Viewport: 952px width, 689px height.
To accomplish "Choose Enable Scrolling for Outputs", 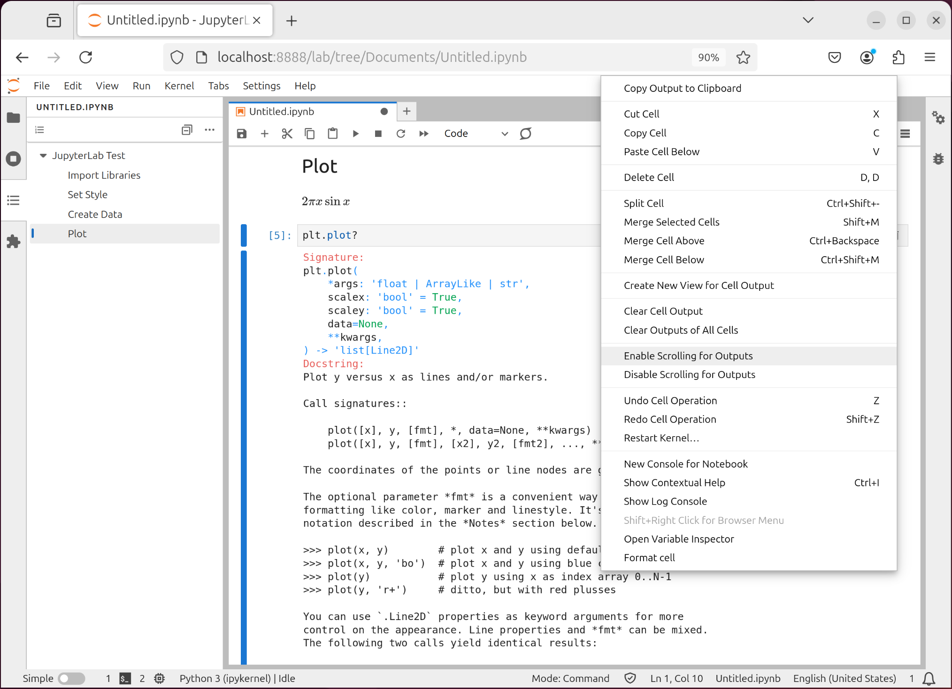I will click(x=749, y=356).
